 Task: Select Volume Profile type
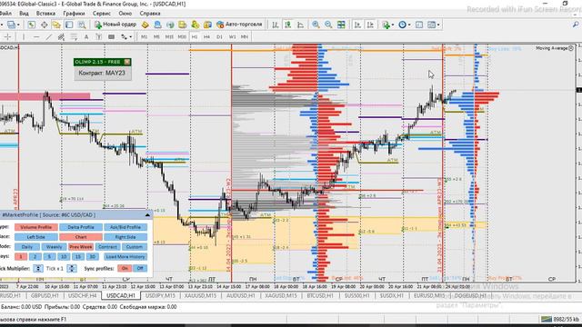tap(36, 227)
